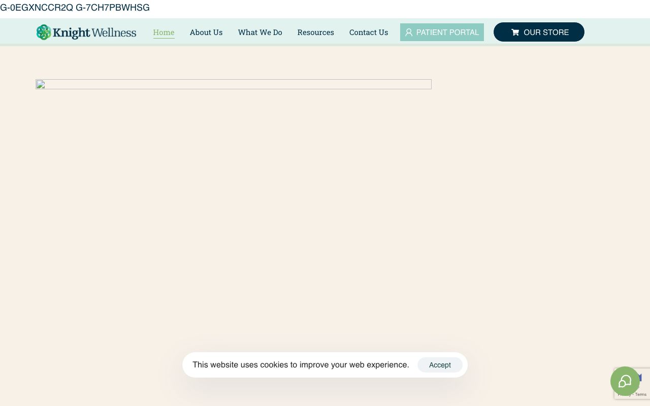Expand the Resources menu
The height and width of the screenshot is (406, 650).
[x=315, y=32]
